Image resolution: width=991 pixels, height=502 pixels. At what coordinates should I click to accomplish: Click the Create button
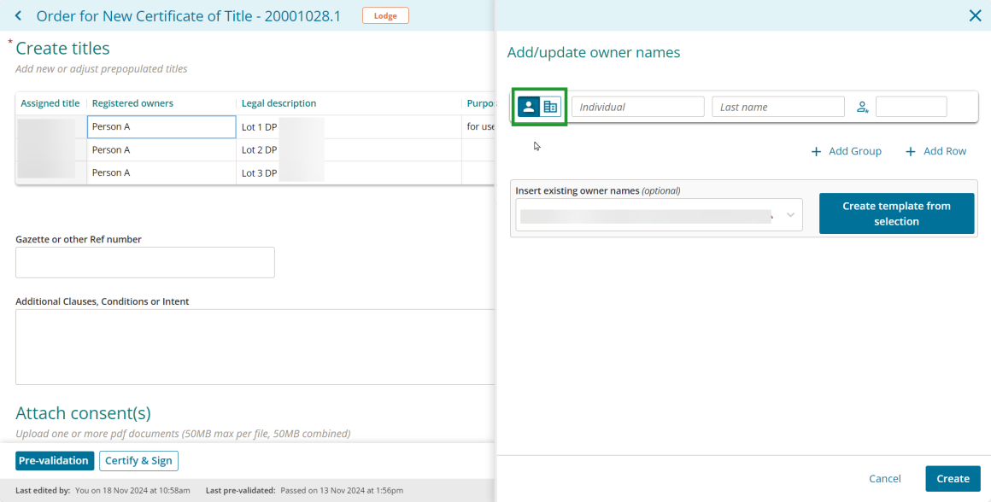coord(953,479)
